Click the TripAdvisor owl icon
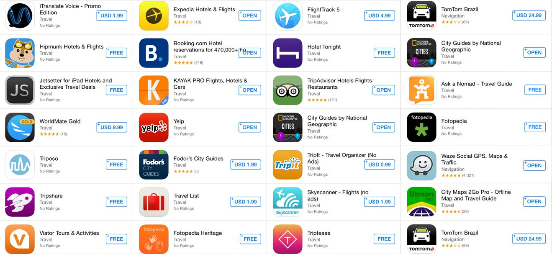The height and width of the screenshot is (254, 552). coord(288,90)
